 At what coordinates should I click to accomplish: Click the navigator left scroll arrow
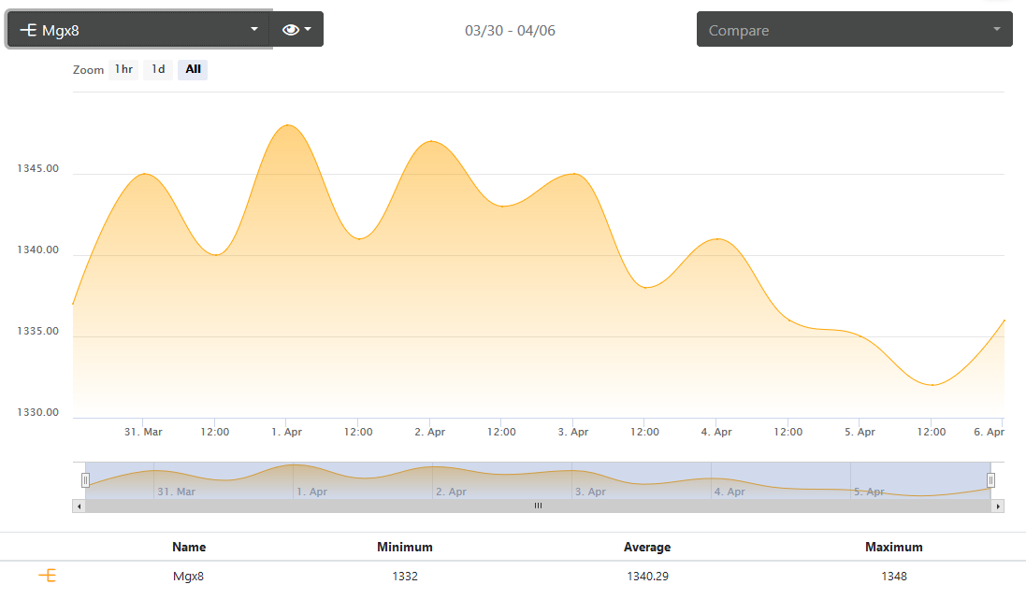[x=79, y=506]
